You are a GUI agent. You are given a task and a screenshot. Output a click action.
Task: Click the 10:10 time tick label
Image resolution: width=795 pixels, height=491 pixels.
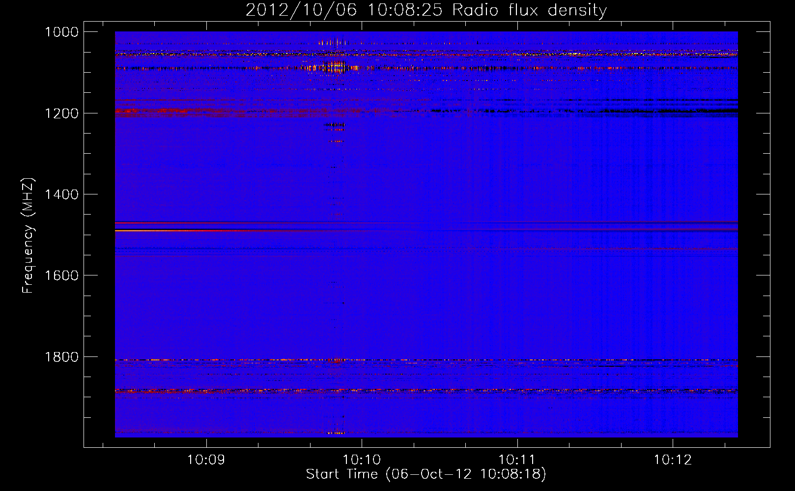pyautogui.click(x=362, y=460)
